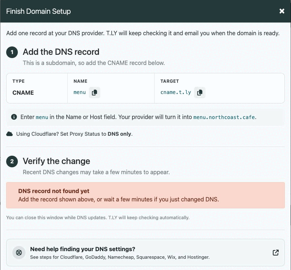The height and width of the screenshot is (270, 291).
Task: Click the 'Finish Domain Setup' title
Action: click(x=39, y=11)
